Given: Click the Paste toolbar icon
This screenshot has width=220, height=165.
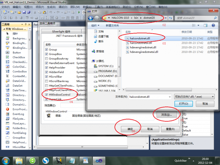Looking at the screenshot, I should coord(45,12).
